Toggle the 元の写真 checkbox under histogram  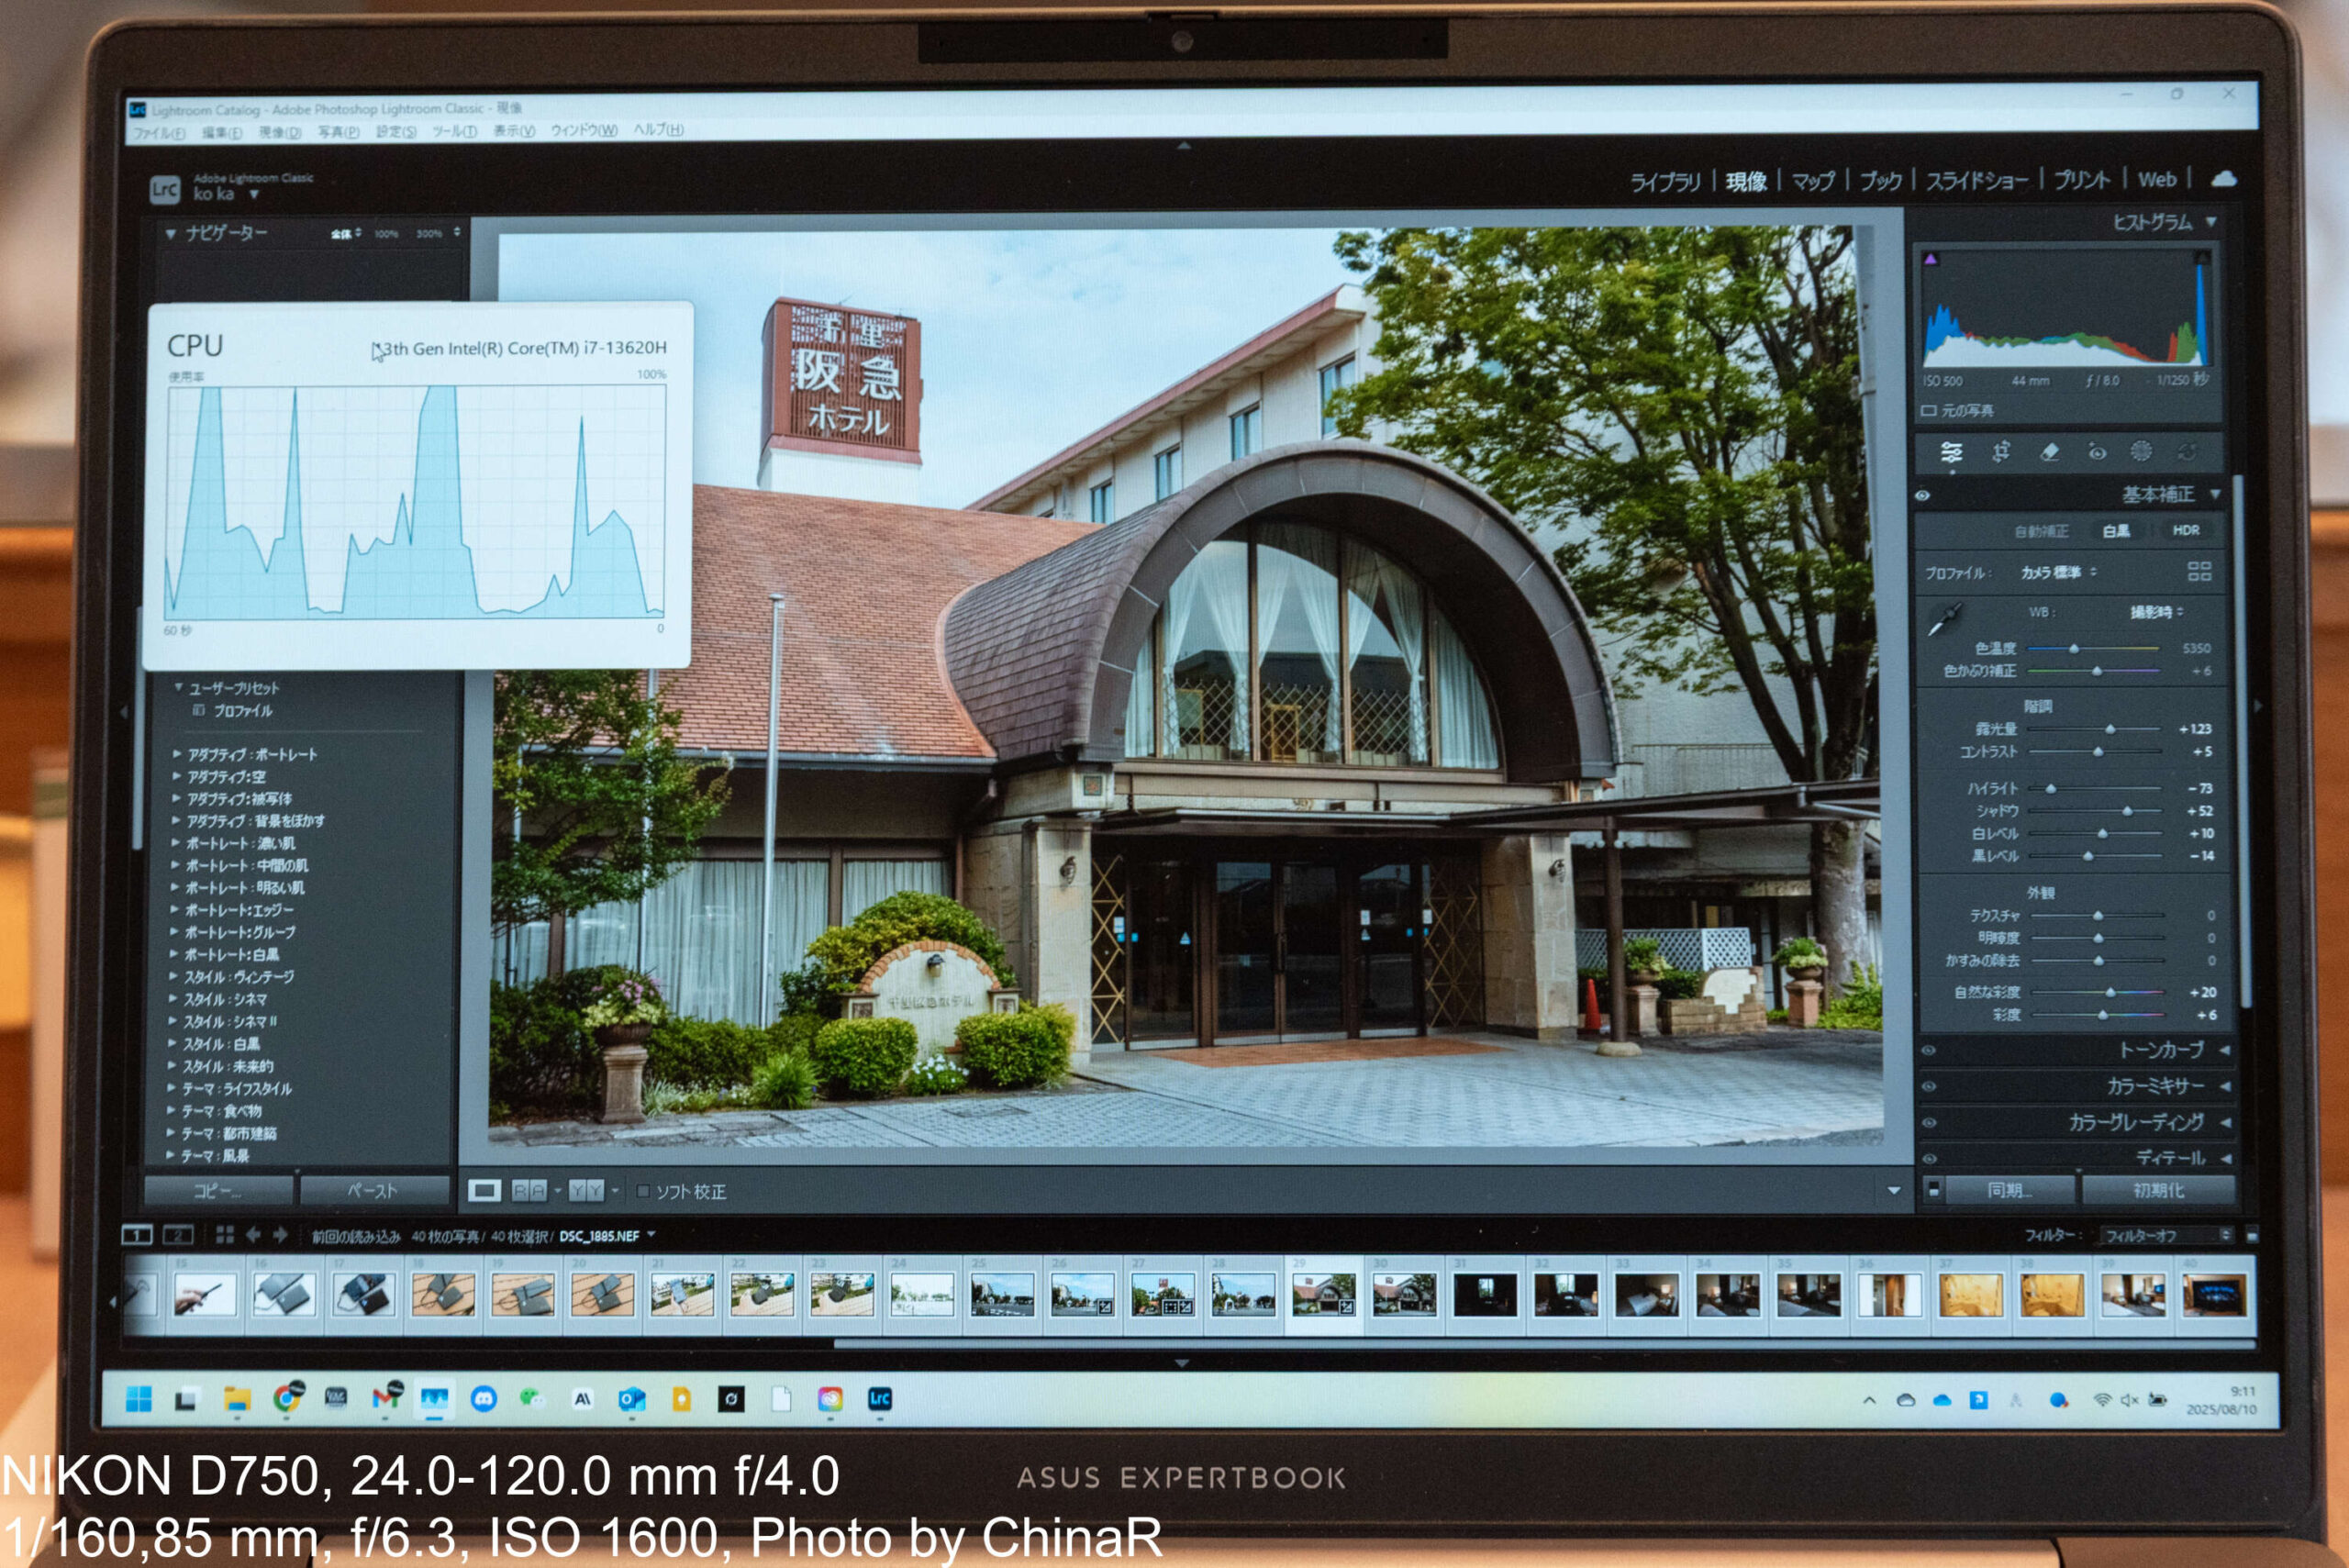(x=1928, y=411)
